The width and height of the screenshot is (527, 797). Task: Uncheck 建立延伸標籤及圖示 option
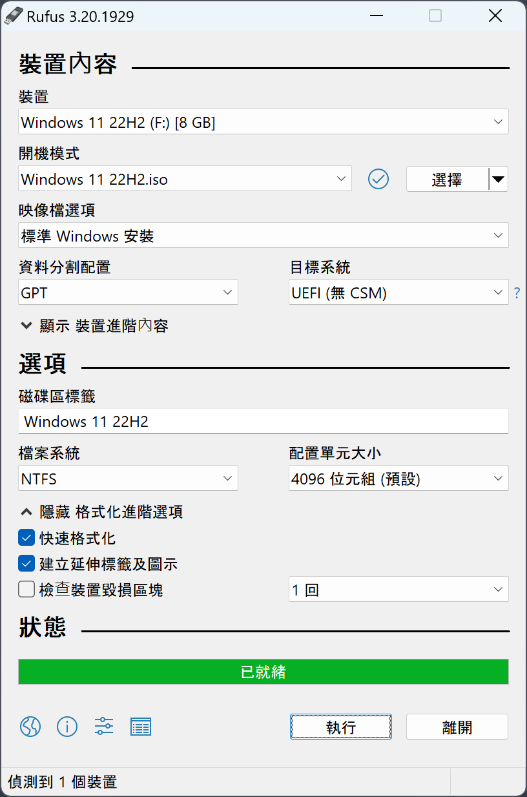[26, 564]
